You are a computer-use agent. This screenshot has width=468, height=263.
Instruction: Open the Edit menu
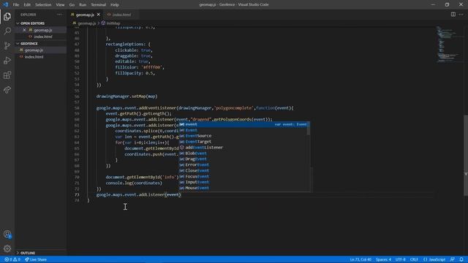(27, 5)
